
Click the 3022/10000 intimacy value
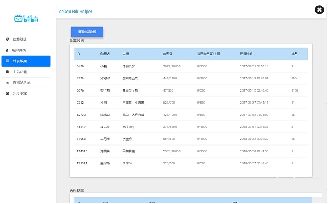click(172, 66)
